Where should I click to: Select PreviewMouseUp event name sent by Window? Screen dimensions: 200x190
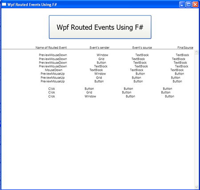click(52, 74)
